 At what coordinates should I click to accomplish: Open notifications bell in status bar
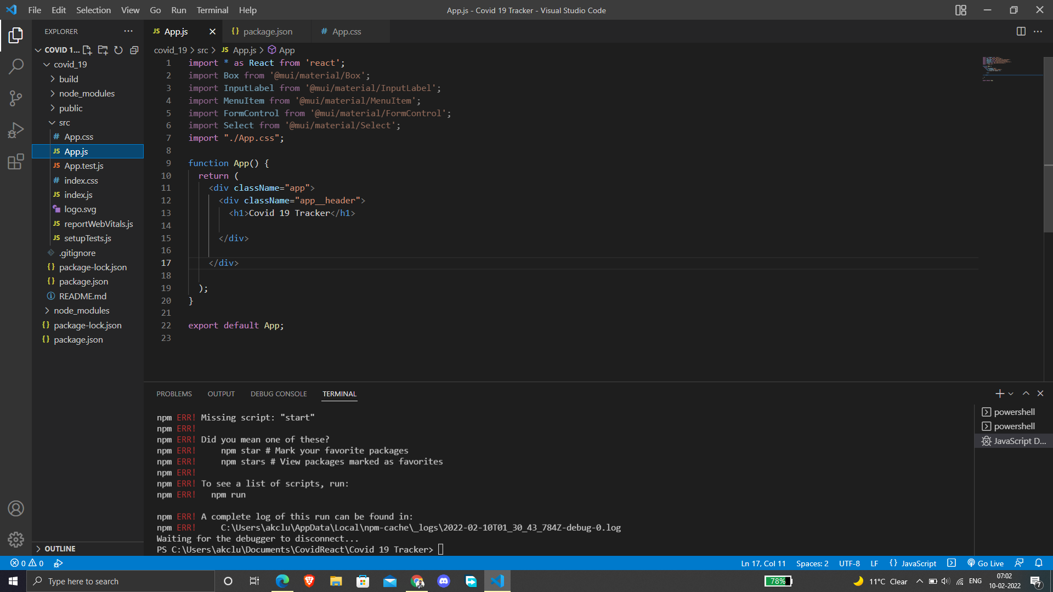point(1039,563)
